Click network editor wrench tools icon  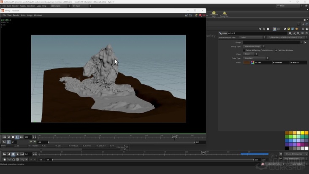[x=260, y=29]
